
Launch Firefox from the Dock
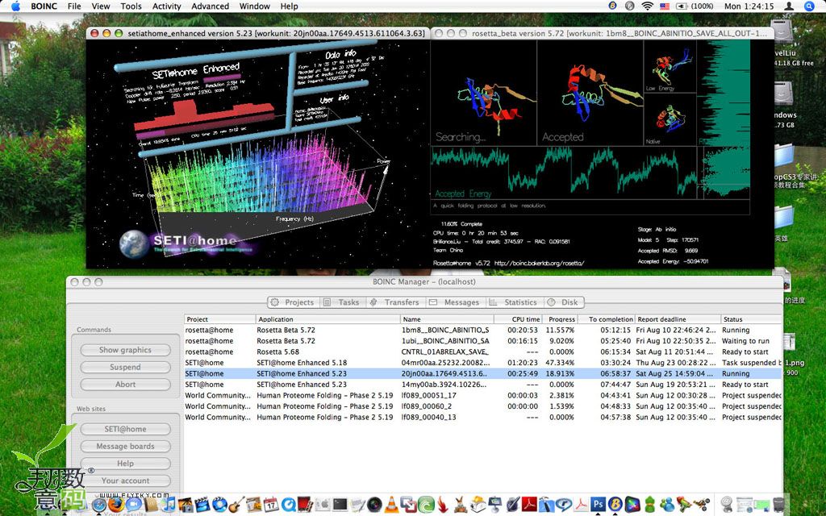[x=116, y=505]
